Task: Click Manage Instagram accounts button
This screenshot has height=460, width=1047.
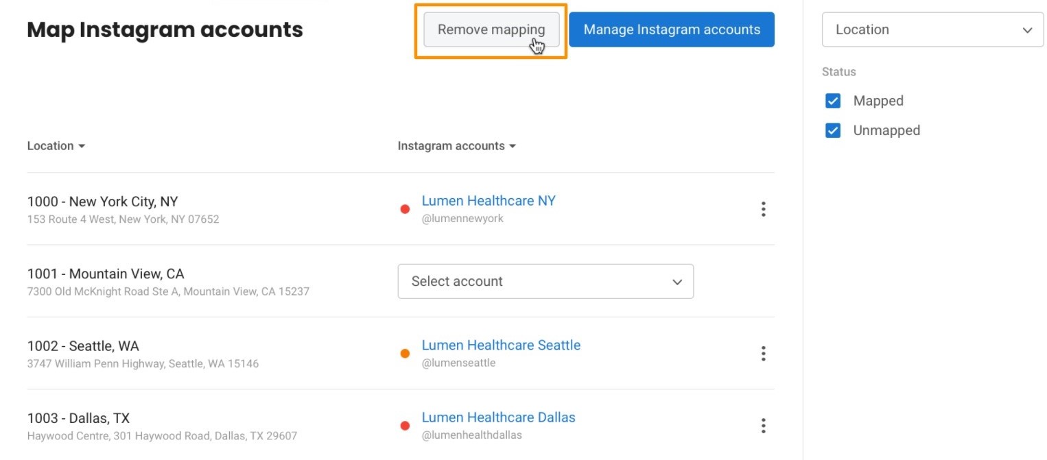Action: point(671,29)
